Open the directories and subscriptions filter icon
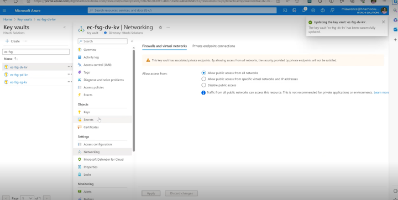Screen dimensions: 398x200 click(295, 10)
